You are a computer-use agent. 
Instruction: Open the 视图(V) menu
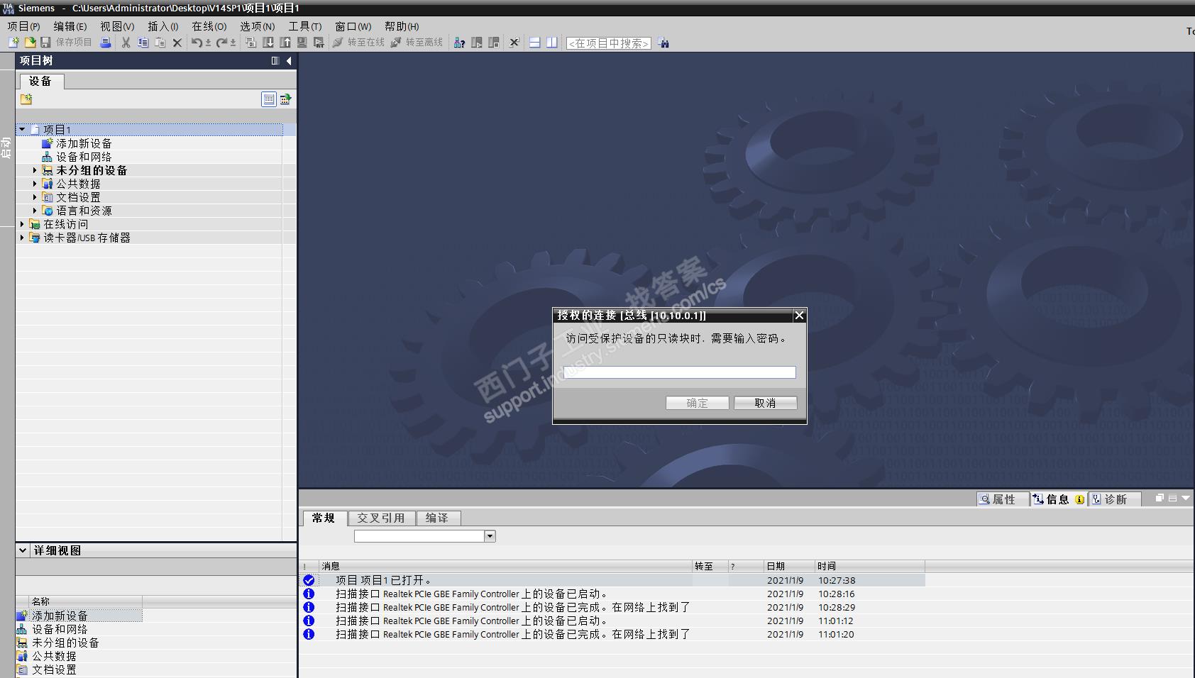coord(117,26)
